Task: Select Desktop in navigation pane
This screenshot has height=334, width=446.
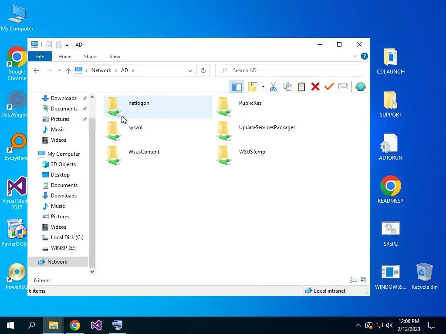Action: [x=59, y=175]
